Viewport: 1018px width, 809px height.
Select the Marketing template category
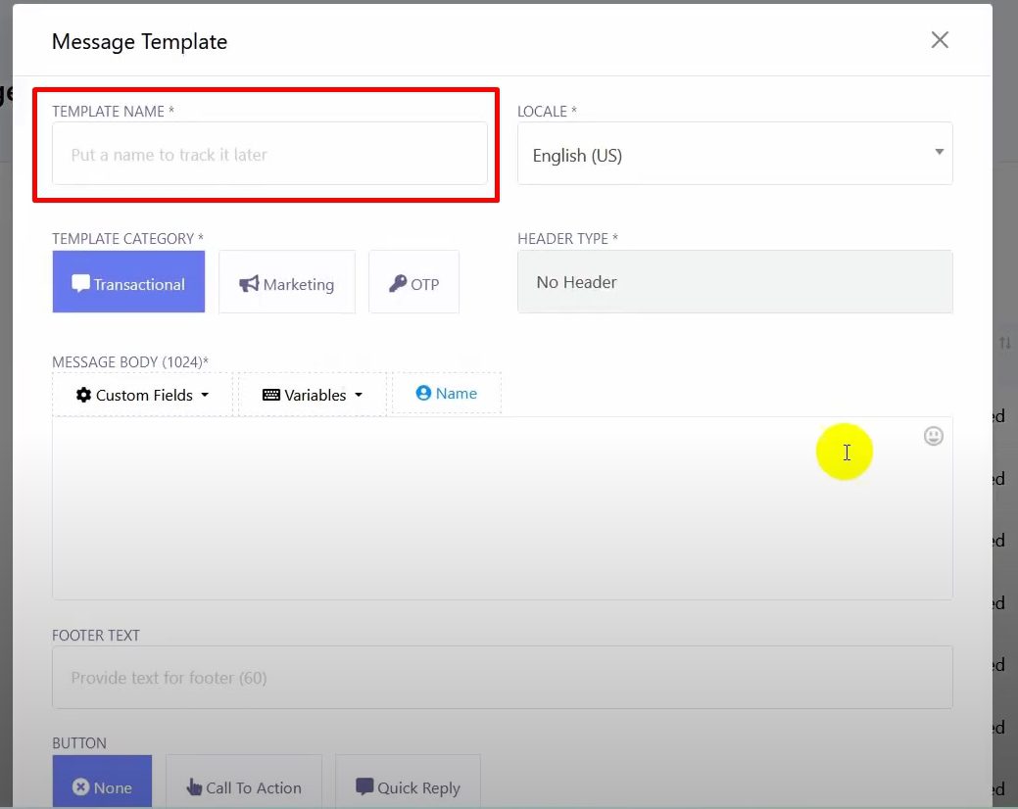287,283
